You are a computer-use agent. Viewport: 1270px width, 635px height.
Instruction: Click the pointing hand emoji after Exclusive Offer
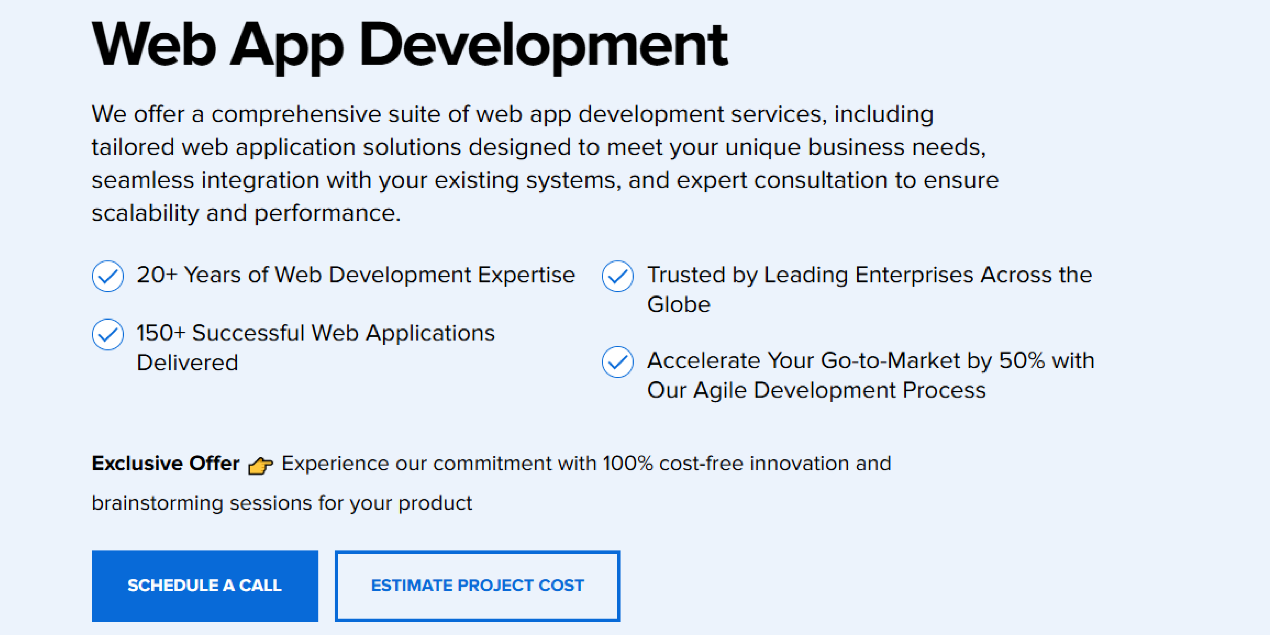[260, 465]
